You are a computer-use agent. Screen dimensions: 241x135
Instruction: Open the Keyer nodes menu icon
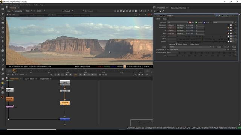tap(3, 37)
